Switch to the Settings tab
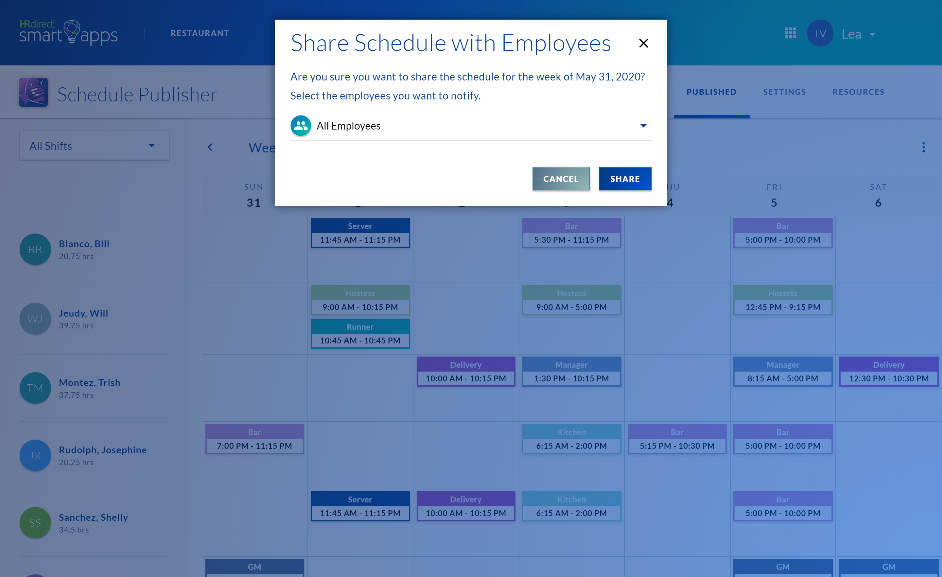The image size is (942, 577). pyautogui.click(x=784, y=92)
